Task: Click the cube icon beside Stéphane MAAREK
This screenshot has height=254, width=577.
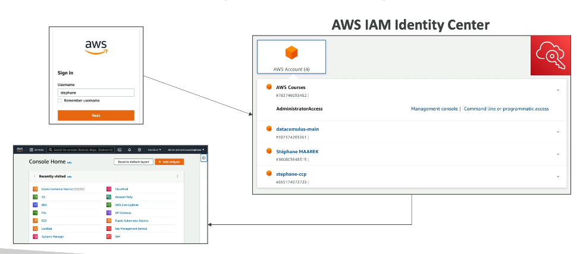Action: 269,151
